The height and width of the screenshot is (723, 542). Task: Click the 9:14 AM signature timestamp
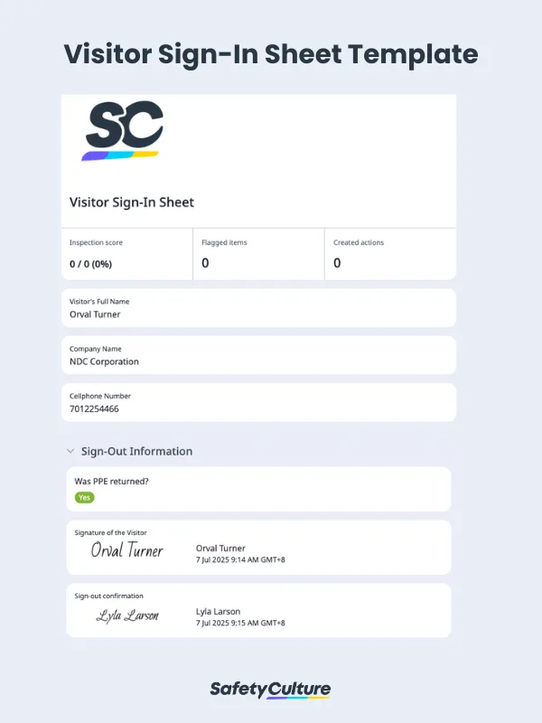[239, 559]
